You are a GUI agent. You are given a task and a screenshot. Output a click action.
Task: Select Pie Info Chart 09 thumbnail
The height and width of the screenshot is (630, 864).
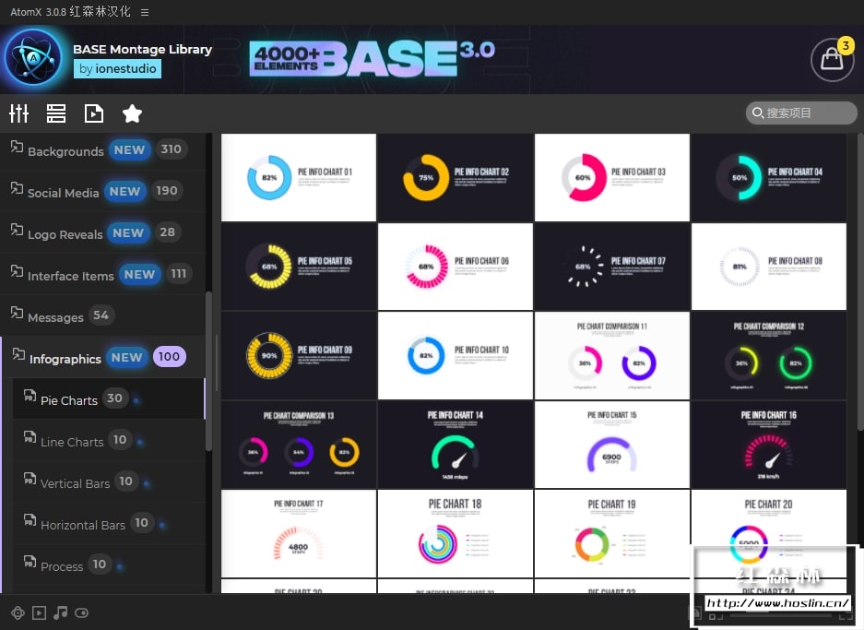coord(299,355)
